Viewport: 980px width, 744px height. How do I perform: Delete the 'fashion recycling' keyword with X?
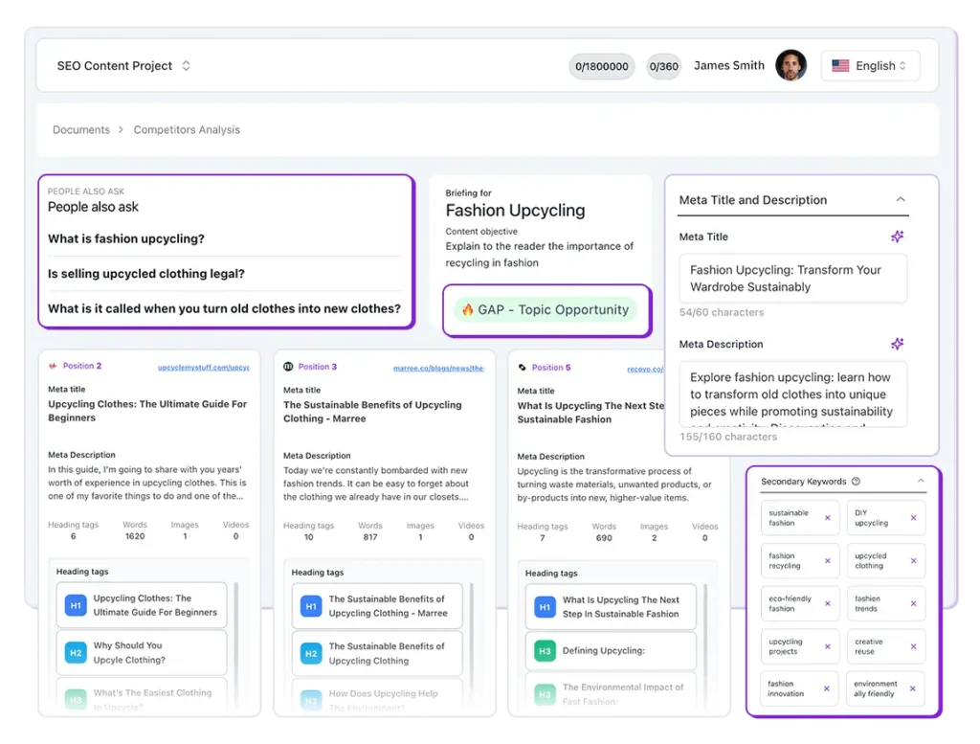click(827, 561)
